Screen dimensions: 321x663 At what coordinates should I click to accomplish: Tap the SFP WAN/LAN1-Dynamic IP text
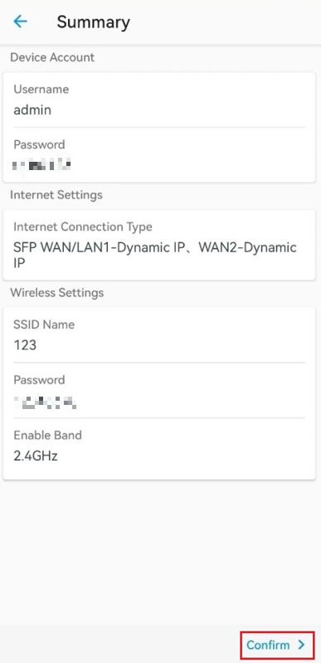click(97, 247)
